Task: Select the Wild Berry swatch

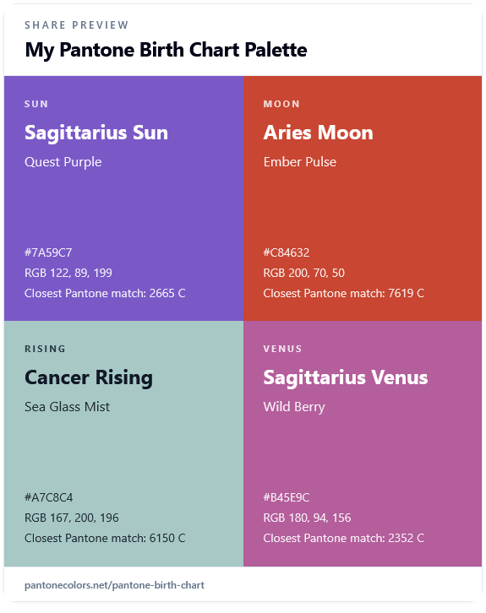Action: click(x=363, y=443)
